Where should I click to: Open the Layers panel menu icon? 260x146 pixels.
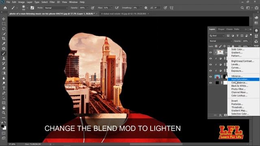250,29
